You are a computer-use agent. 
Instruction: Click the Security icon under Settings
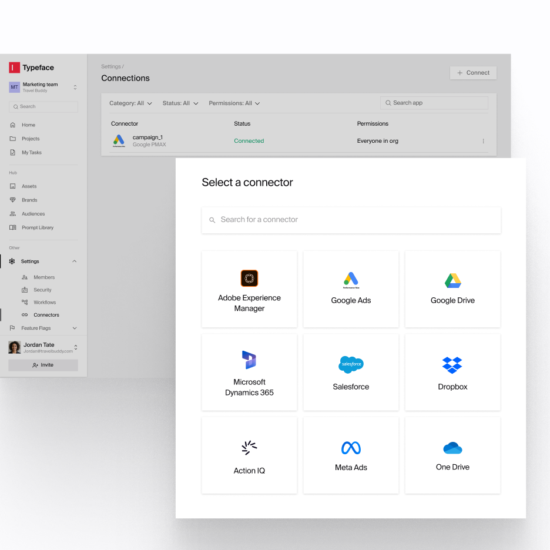(25, 290)
